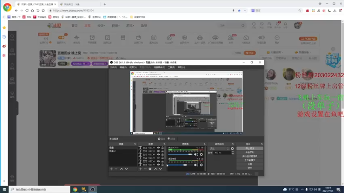The image size is (344, 193).
Task: Move the scene up with the scenes up arrow
Action: coord(122,169)
